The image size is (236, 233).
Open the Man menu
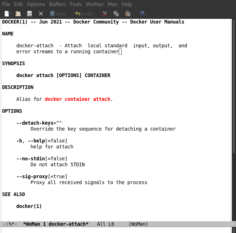pos(112,4)
